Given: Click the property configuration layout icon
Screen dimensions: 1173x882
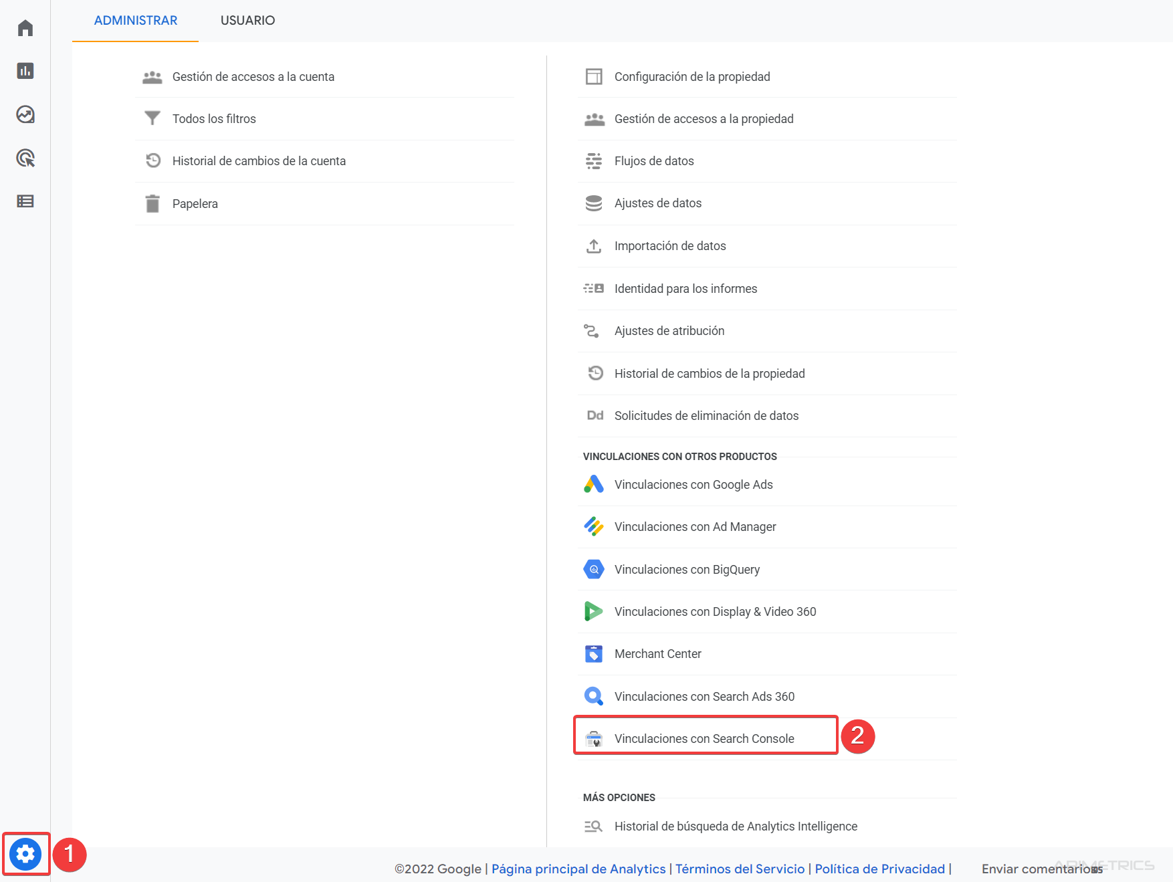Looking at the screenshot, I should 594,77.
